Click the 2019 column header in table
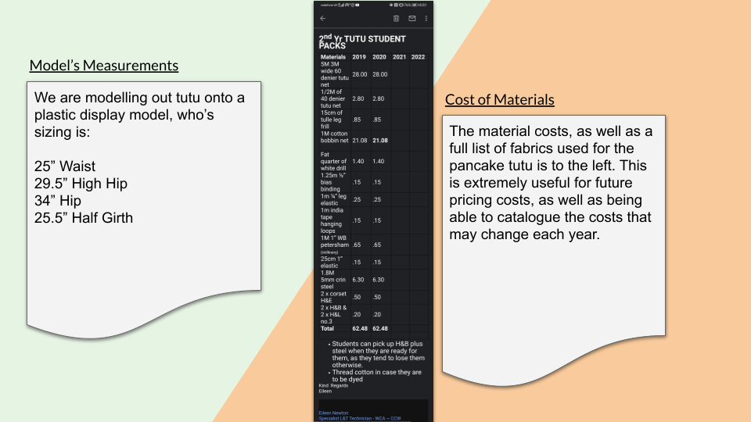This screenshot has height=422, width=751. pos(359,57)
